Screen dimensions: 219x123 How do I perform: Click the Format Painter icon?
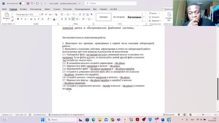coord(12,20)
